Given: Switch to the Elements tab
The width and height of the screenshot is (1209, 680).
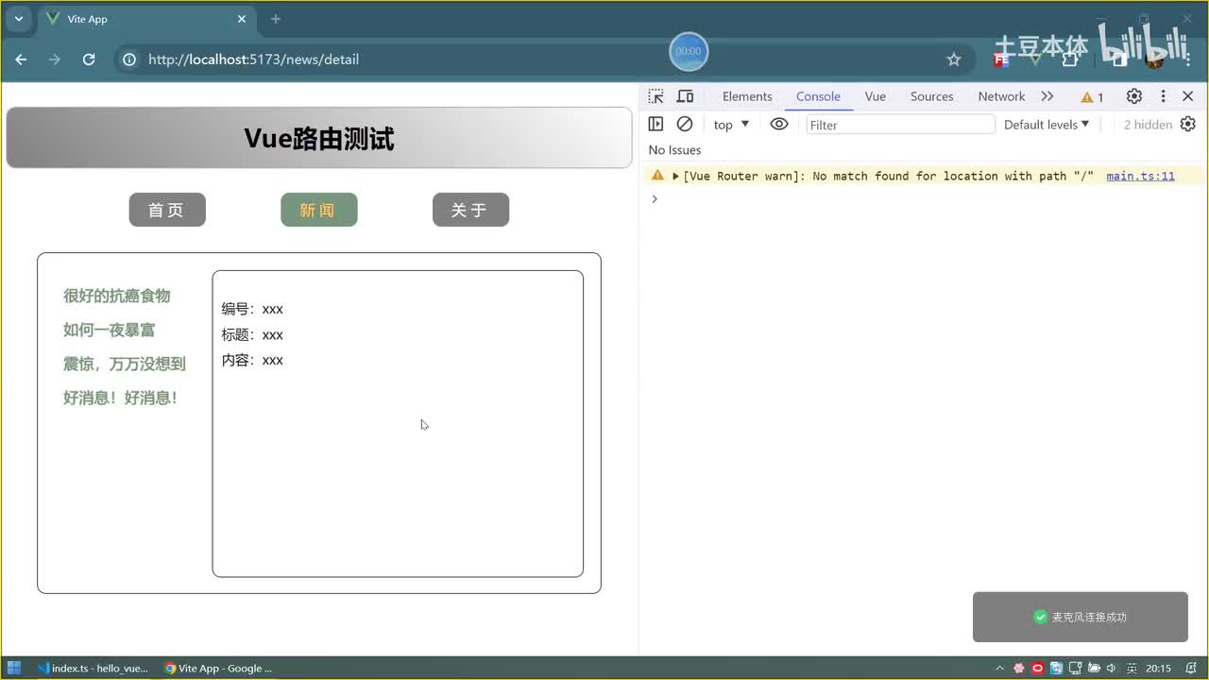Looking at the screenshot, I should (x=747, y=96).
